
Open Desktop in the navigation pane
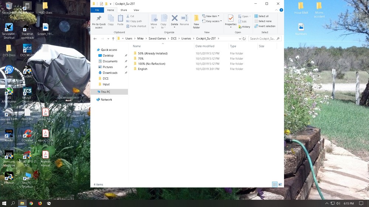pyautogui.click(x=108, y=56)
